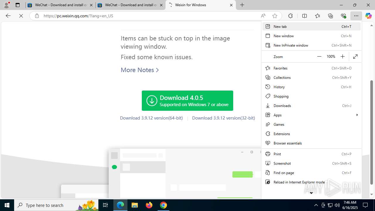Add page to favorites star icon
The height and width of the screenshot is (211, 375).
coord(275,16)
